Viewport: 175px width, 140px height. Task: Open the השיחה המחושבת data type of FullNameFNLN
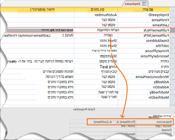coord(96,30)
